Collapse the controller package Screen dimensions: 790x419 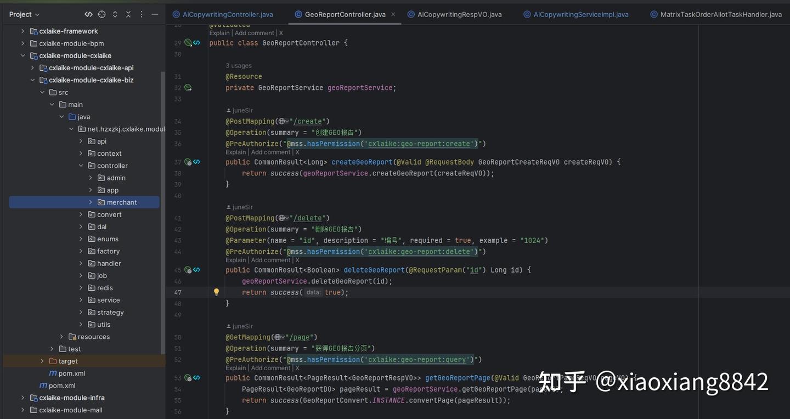pyautogui.click(x=81, y=166)
